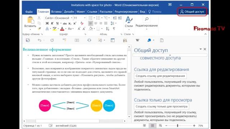Switch to the Макет tab

point(80,12)
